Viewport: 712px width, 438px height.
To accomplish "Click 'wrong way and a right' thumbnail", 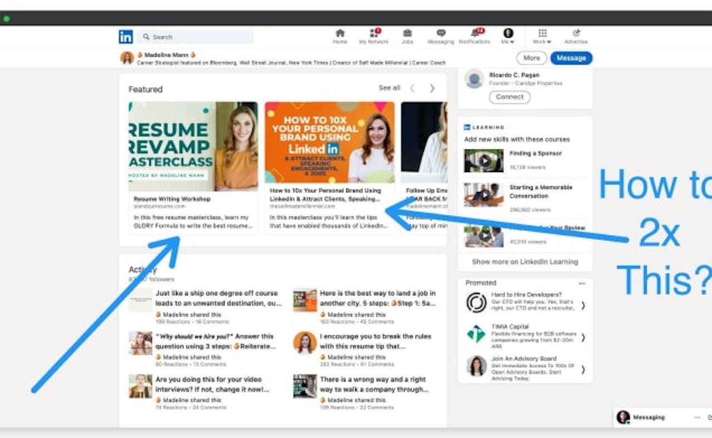I will tap(305, 386).
